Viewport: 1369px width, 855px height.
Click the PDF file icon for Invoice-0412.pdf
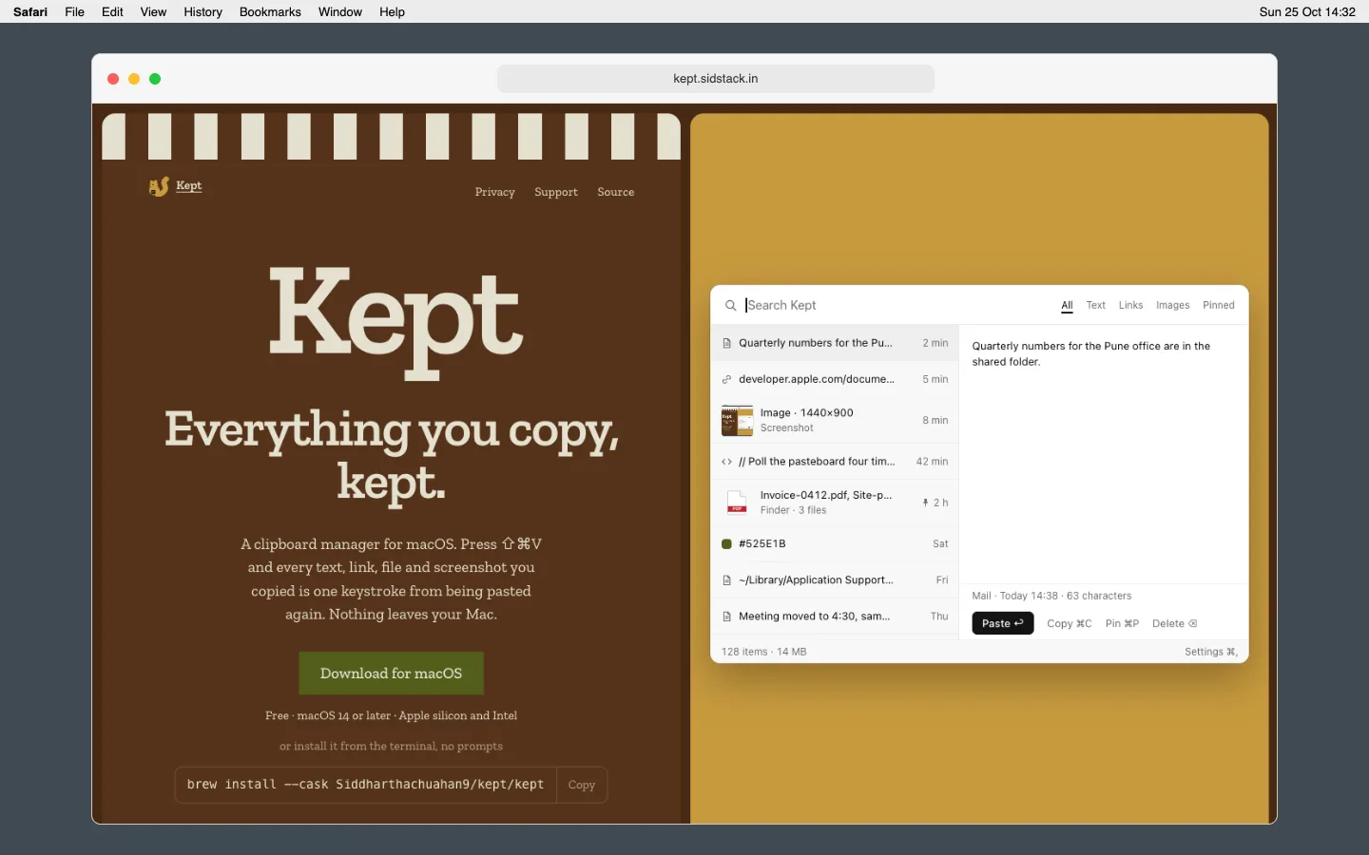[x=737, y=503]
